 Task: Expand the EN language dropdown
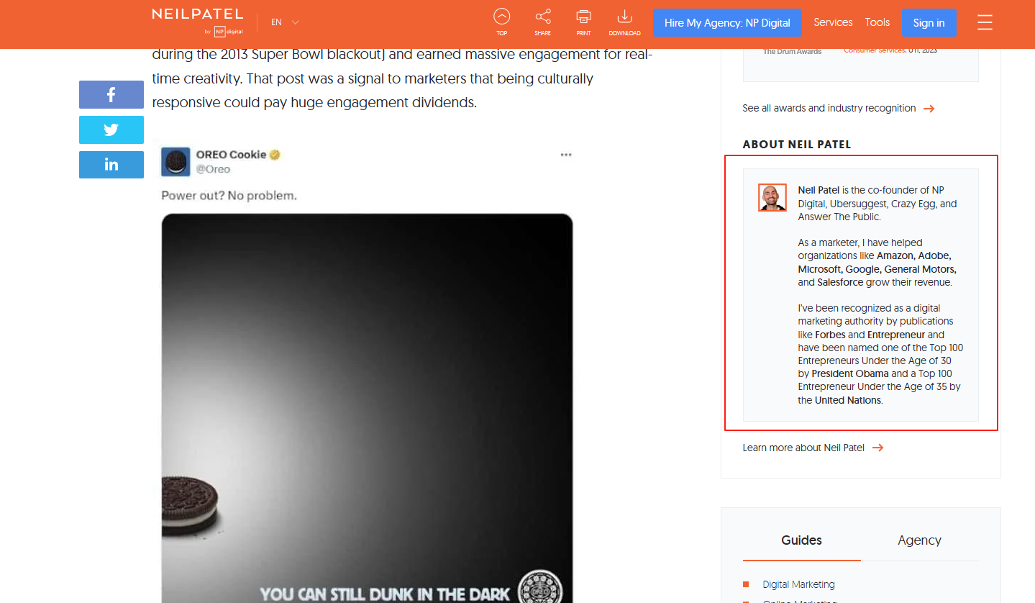pyautogui.click(x=285, y=22)
